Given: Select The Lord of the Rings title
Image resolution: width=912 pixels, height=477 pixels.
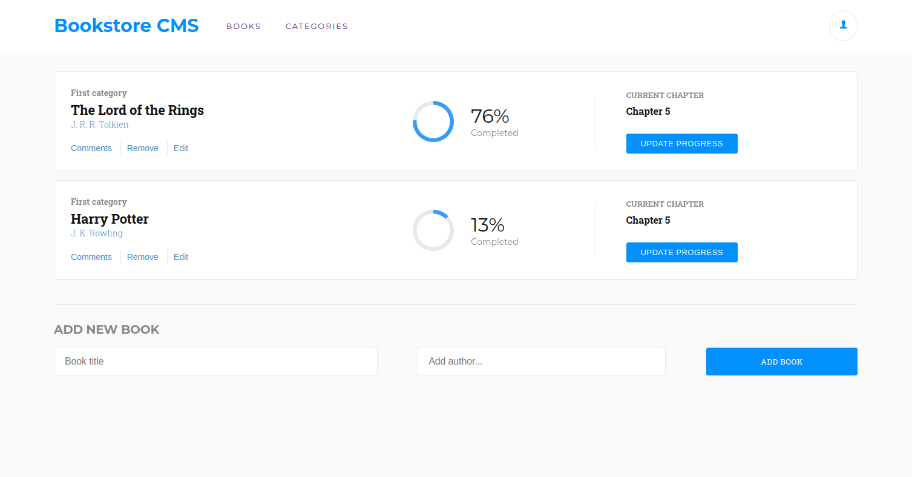Looking at the screenshot, I should click(137, 110).
